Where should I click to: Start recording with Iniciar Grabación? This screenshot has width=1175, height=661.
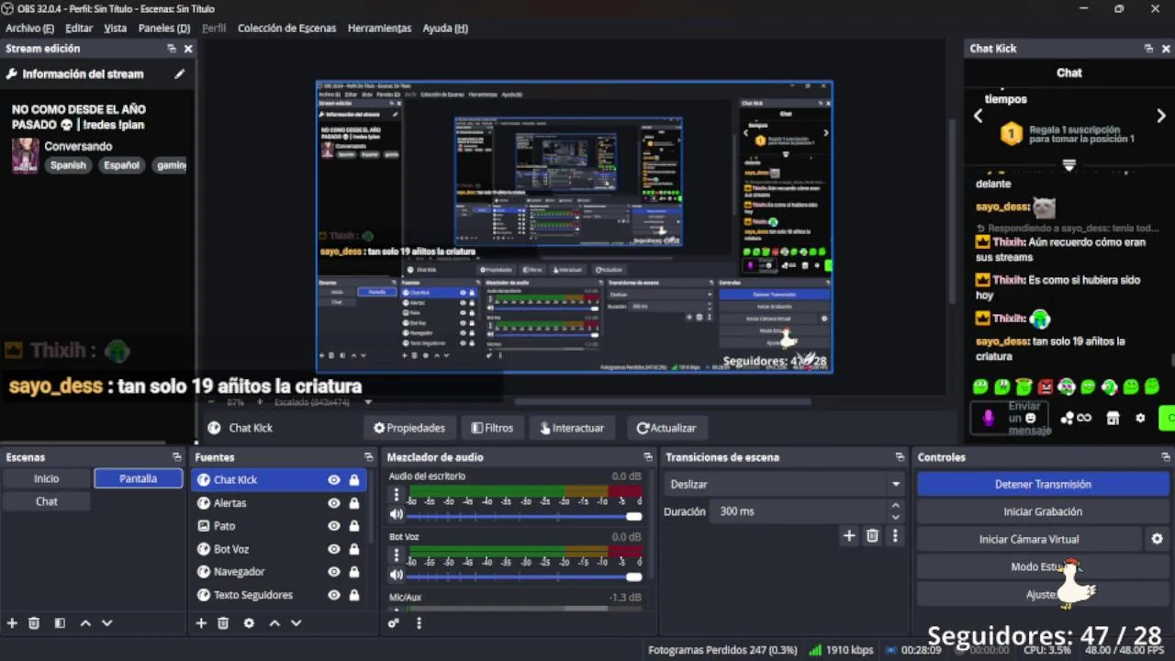click(1043, 511)
